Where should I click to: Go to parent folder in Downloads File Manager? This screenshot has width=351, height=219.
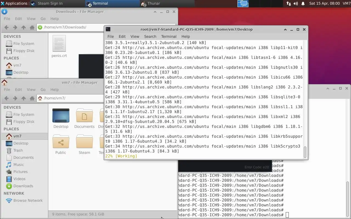24,27
